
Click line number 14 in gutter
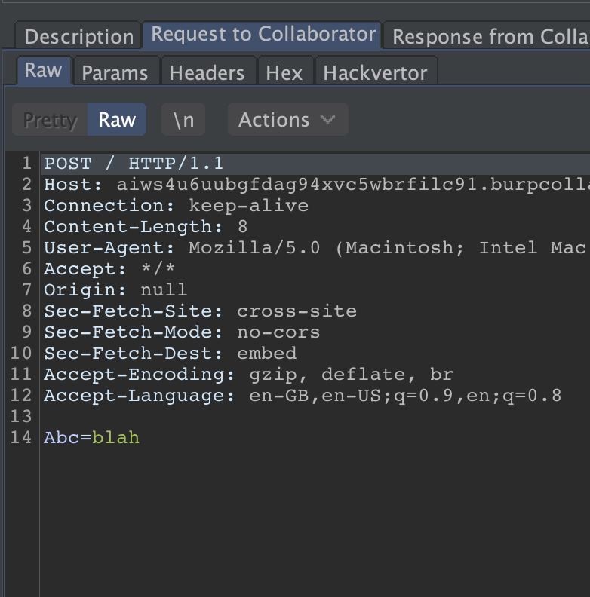pos(20,438)
